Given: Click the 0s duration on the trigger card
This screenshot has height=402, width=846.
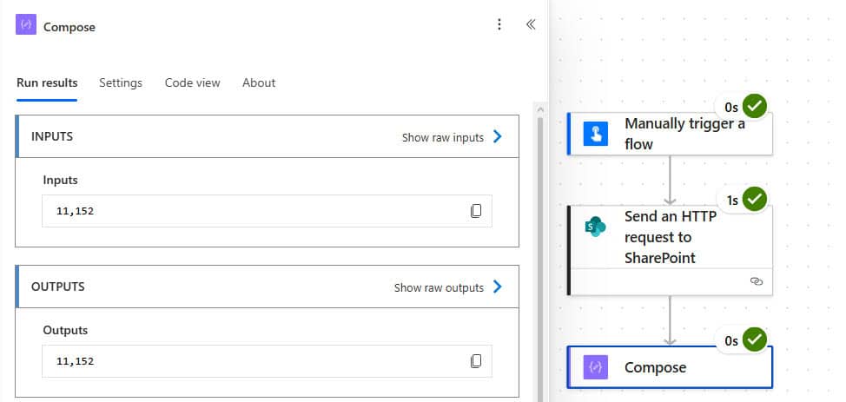Looking at the screenshot, I should (731, 108).
